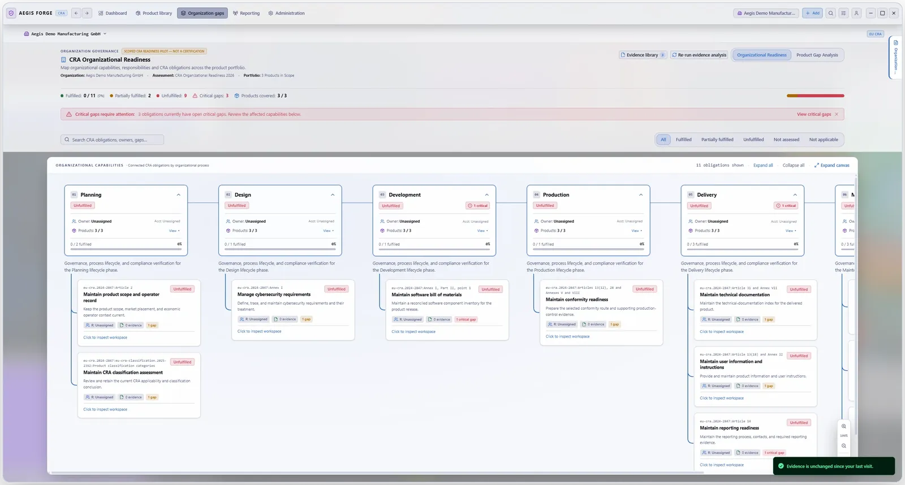Viewport: 905px width, 485px height.
Task: Filter obligations by Partially fulfilled
Action: click(717, 140)
